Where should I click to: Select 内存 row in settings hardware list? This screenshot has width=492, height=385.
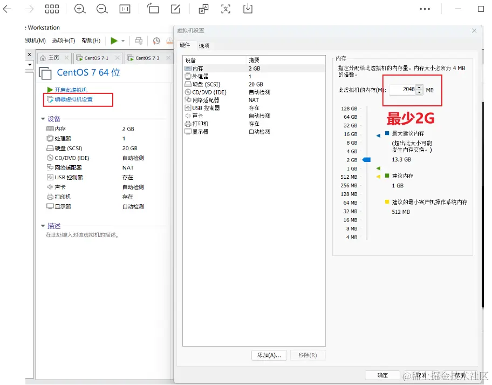[x=254, y=69]
